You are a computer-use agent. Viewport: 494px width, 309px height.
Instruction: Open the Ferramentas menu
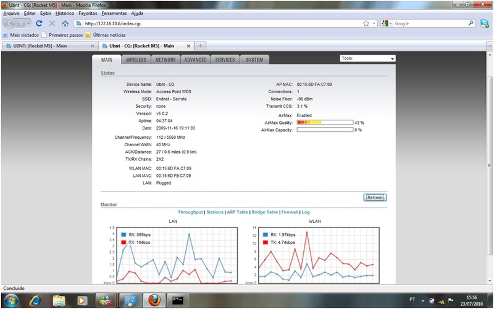[x=114, y=13]
